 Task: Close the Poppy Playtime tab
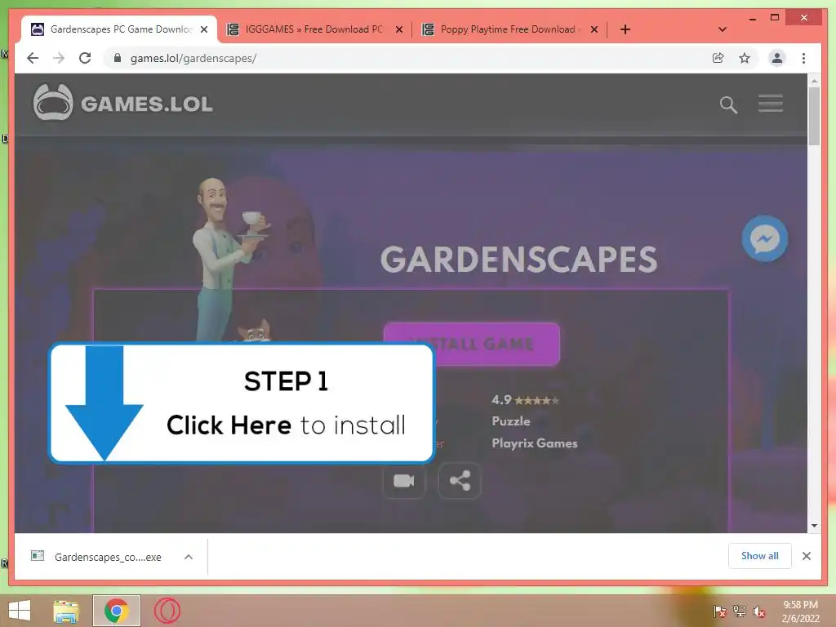pos(594,29)
